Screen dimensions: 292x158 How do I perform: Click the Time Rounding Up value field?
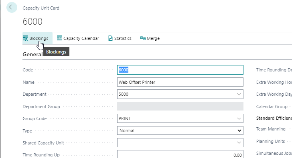[x=180, y=154]
